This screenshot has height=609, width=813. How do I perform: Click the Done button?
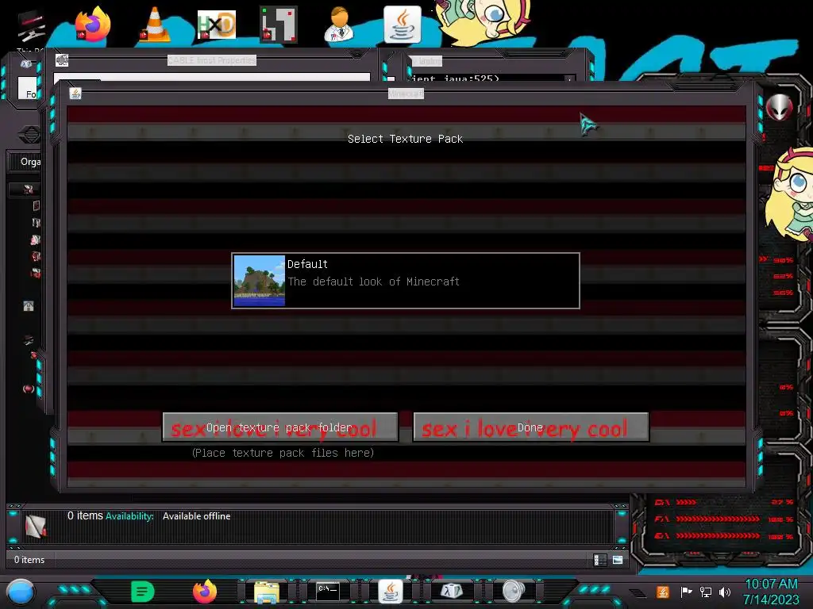530,427
